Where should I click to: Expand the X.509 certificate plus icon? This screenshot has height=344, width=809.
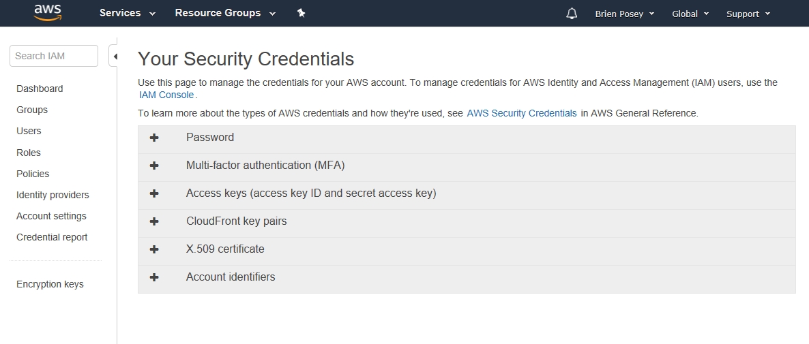153,249
